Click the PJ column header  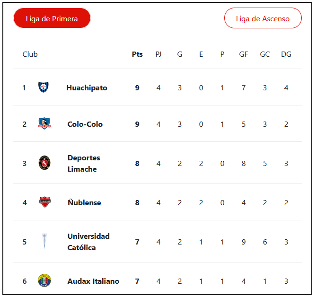(158, 54)
